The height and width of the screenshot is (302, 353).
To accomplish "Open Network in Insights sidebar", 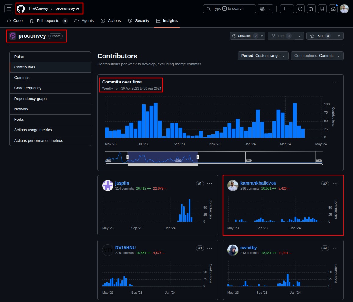I will point(50,109).
